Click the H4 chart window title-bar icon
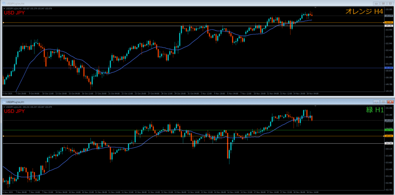395x195 pixels. (3, 3)
